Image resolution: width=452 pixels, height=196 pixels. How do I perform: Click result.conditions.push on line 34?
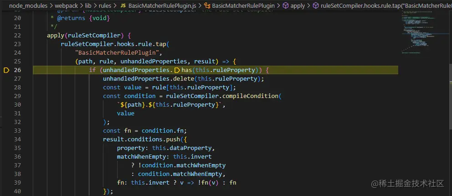point(141,139)
